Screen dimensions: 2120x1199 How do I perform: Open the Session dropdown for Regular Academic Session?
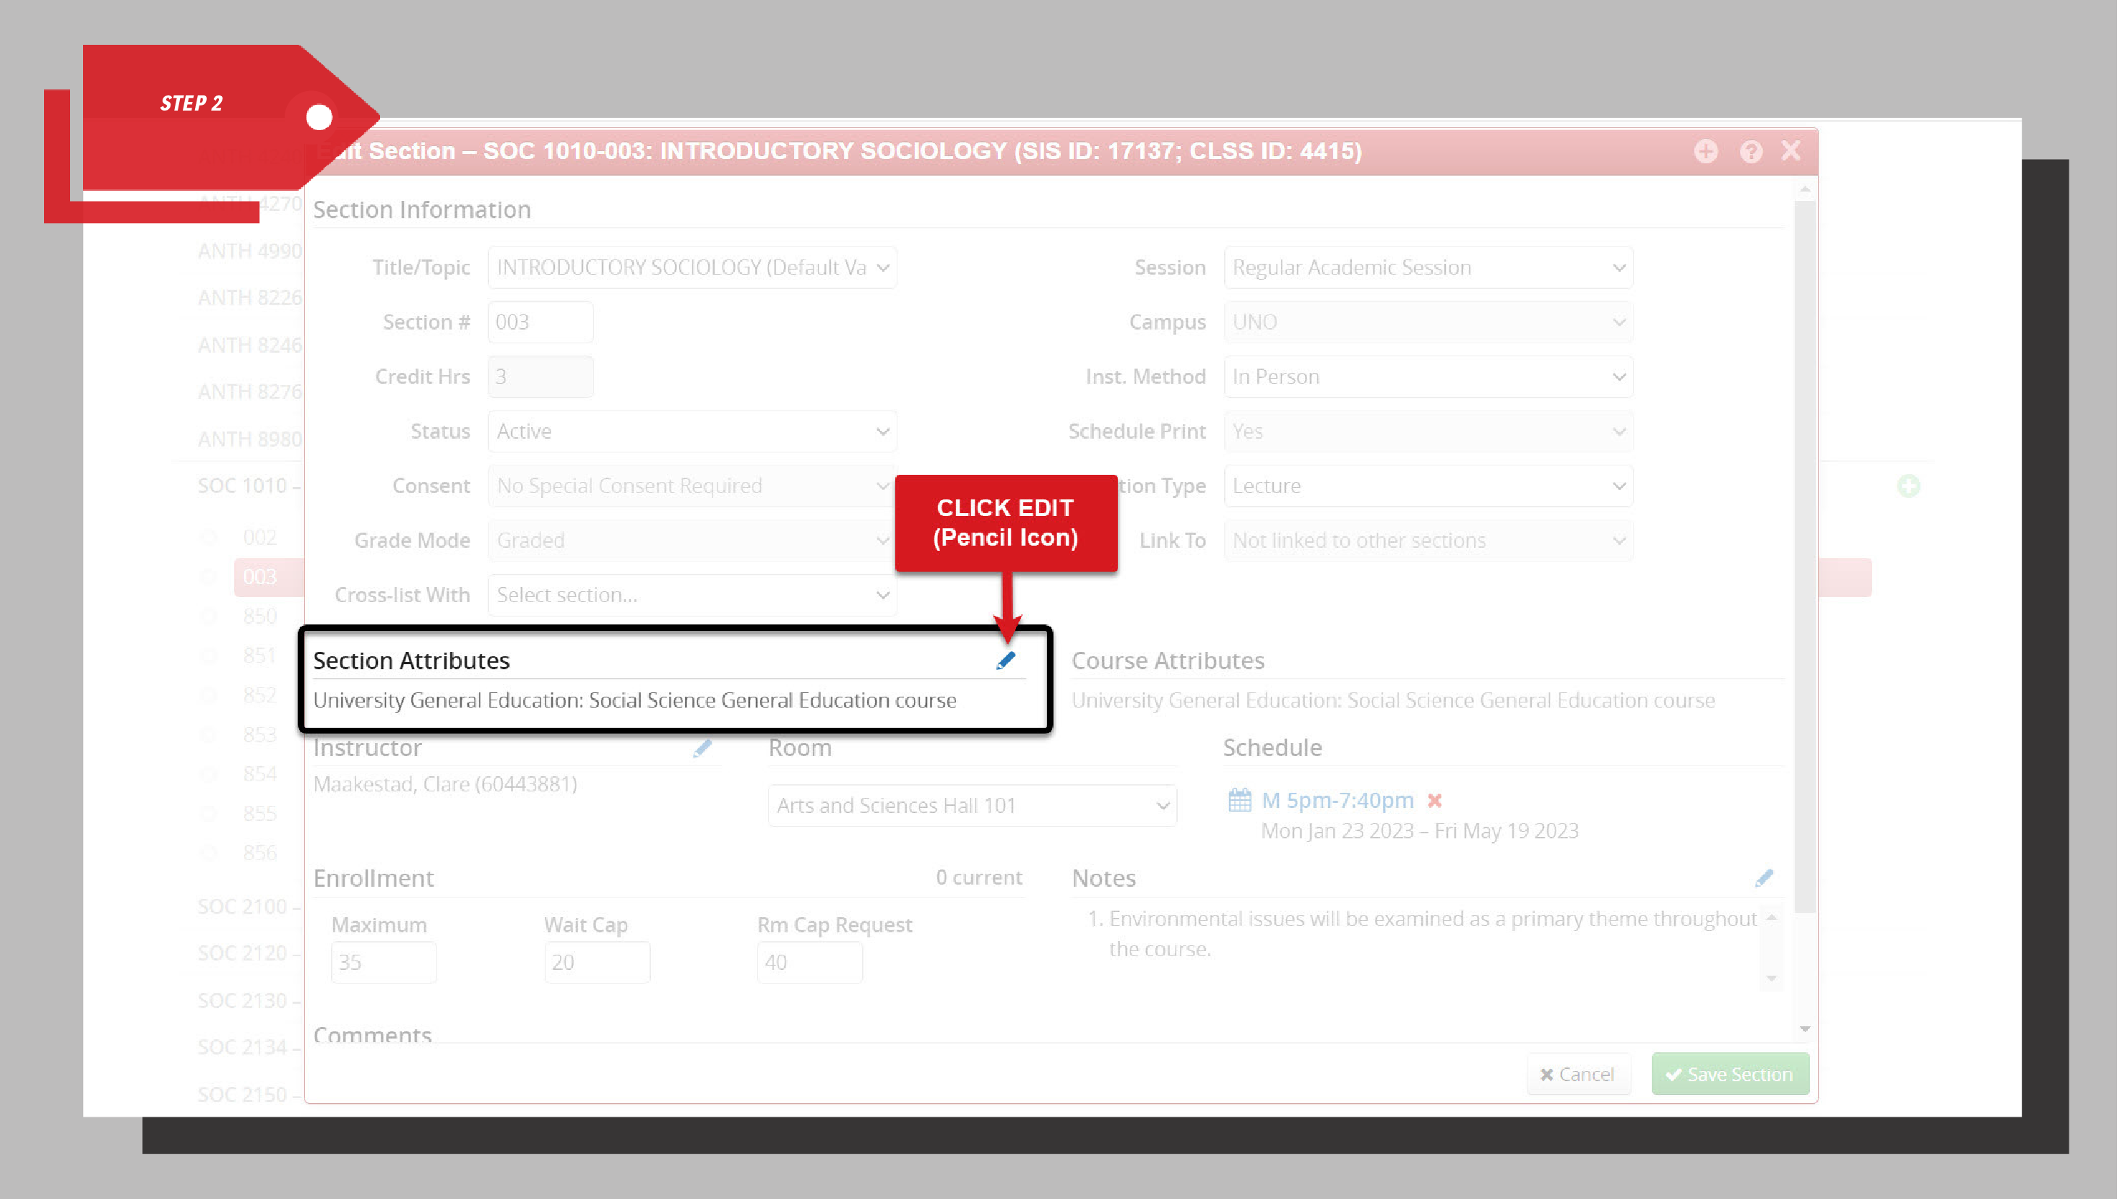(1428, 267)
